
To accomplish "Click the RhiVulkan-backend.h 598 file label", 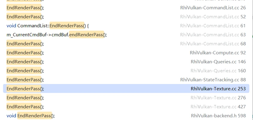I will click(x=218, y=115).
